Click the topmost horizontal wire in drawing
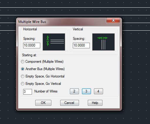This screenshot has width=150, height=124. point(75,7)
